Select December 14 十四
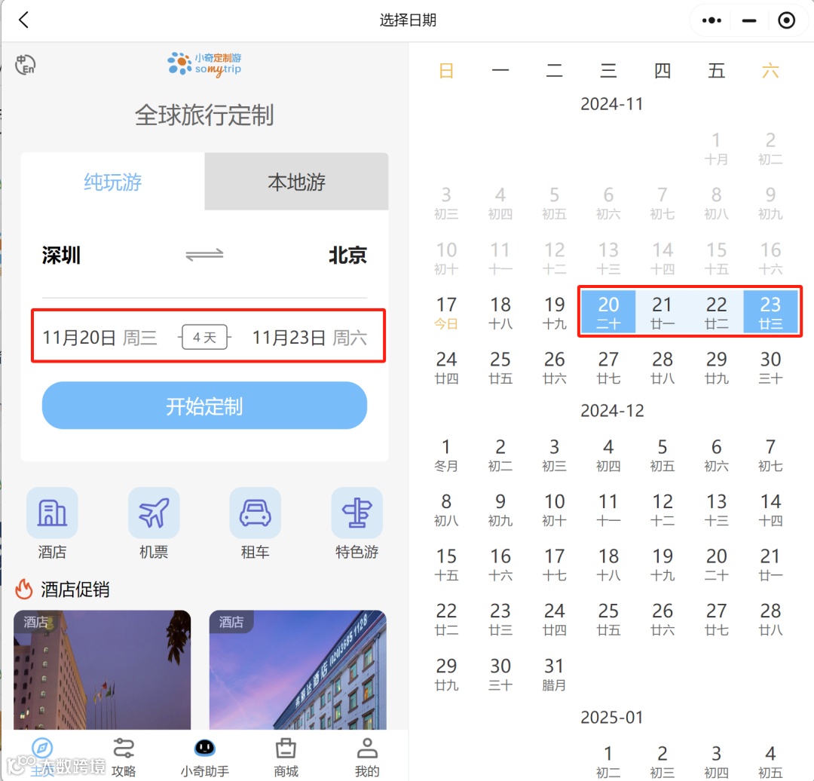The width and height of the screenshot is (814, 781). tap(770, 509)
